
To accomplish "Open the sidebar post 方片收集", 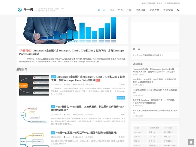I will point(155,112).
